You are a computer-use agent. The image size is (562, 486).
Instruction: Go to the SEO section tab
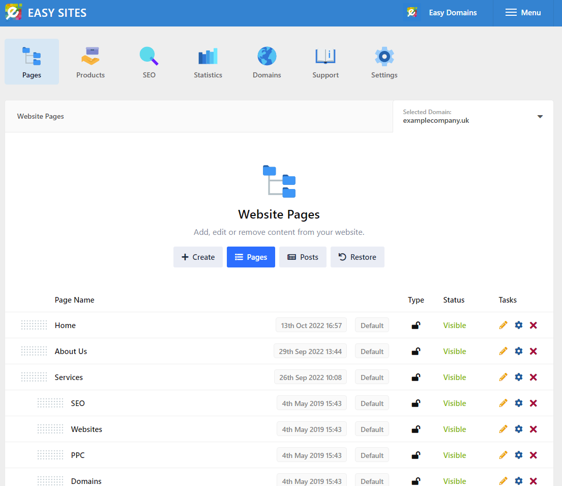click(x=149, y=61)
